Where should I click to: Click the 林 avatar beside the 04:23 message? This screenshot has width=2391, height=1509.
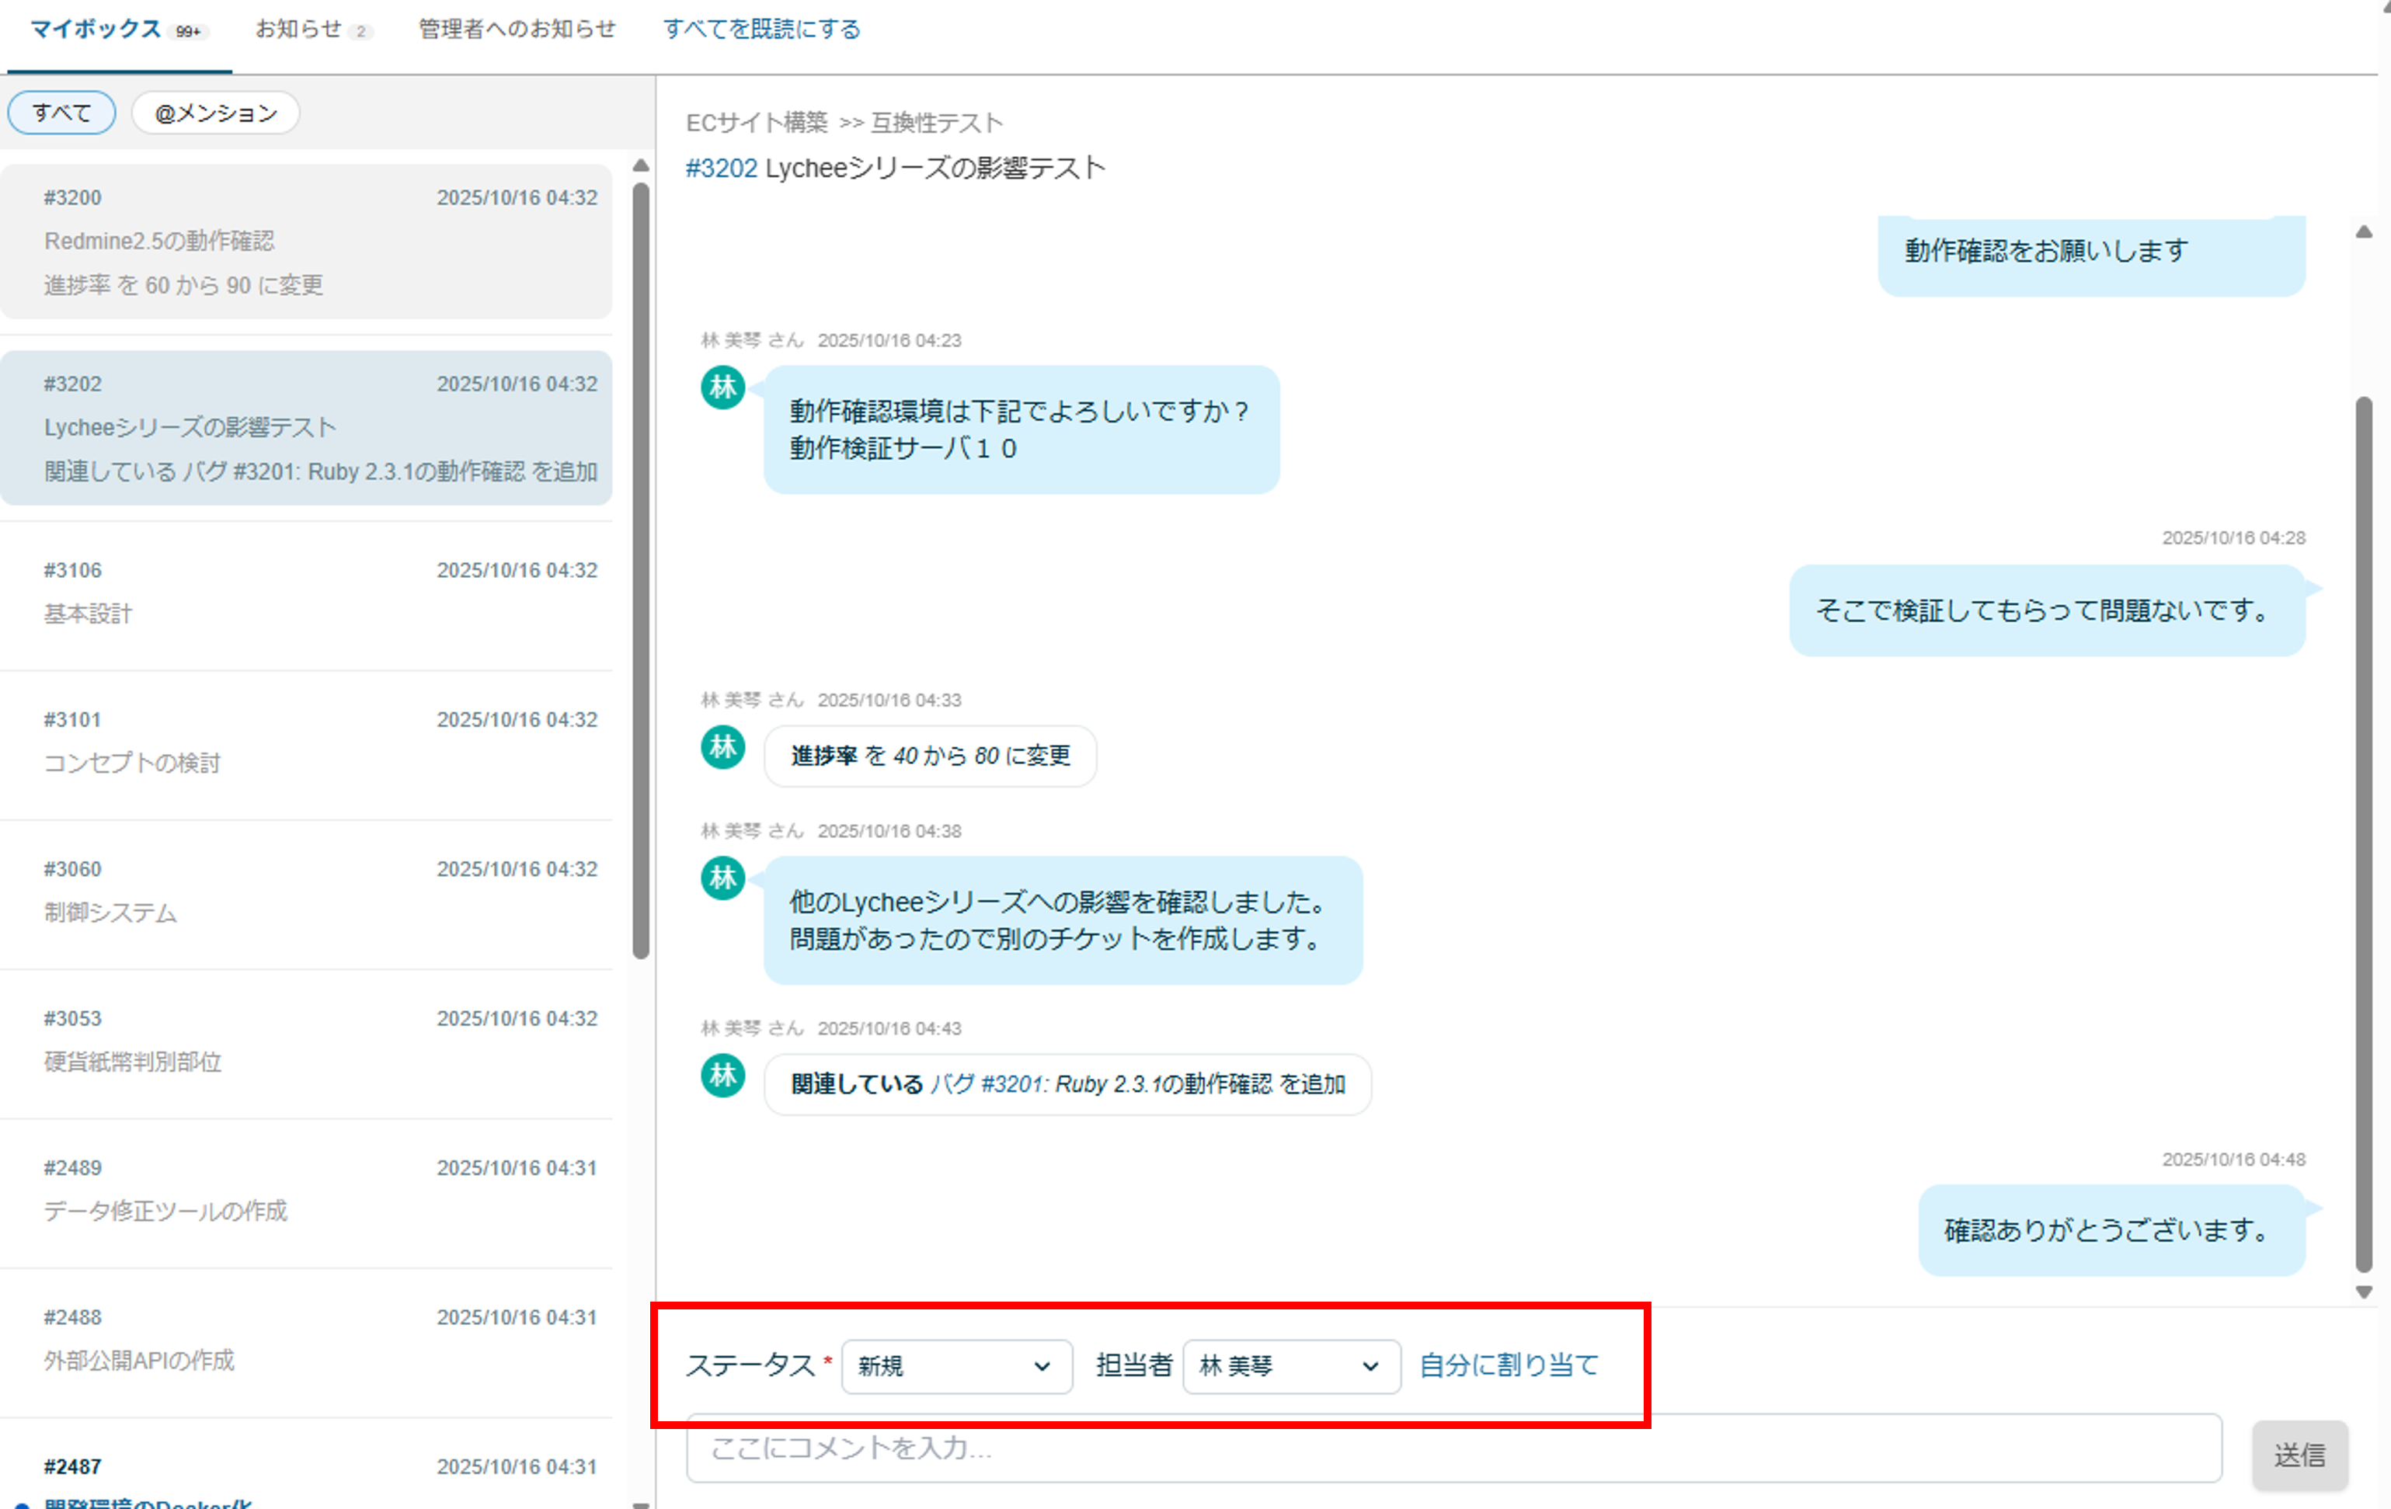[x=723, y=388]
